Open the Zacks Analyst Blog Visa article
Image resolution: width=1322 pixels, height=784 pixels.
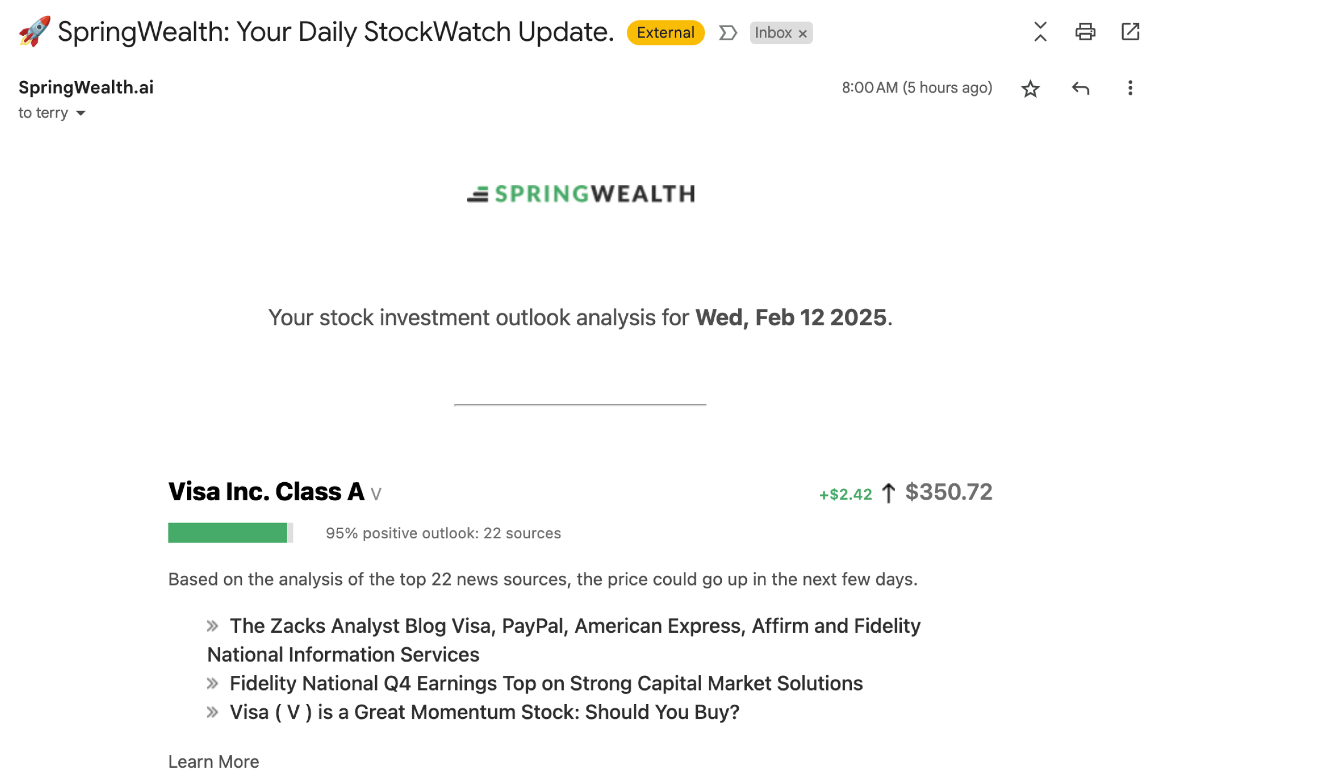[x=564, y=640]
